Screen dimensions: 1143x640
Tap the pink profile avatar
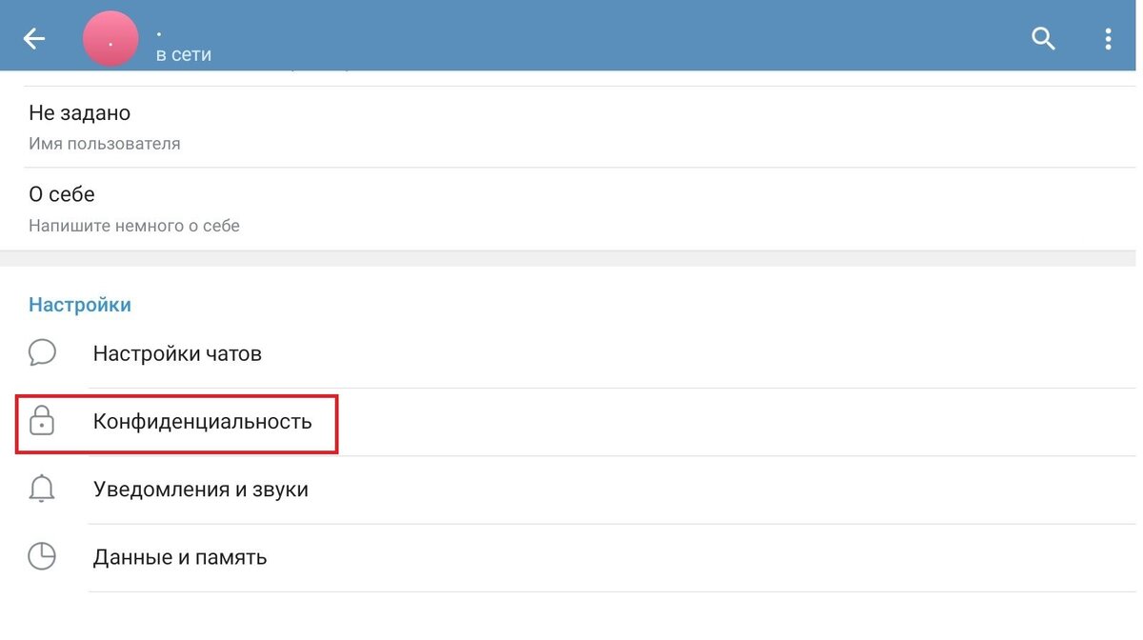[x=111, y=39]
